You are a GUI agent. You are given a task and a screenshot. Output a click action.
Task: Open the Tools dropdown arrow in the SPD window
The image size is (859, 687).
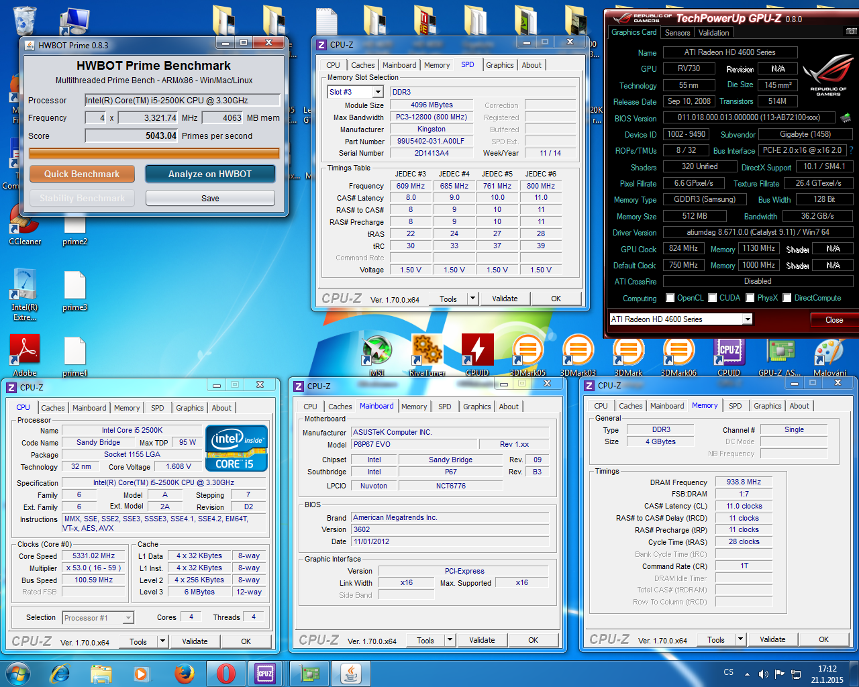472,299
